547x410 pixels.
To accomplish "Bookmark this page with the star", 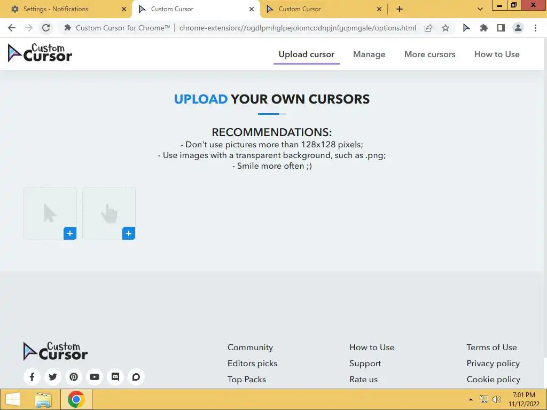I will pyautogui.click(x=446, y=28).
